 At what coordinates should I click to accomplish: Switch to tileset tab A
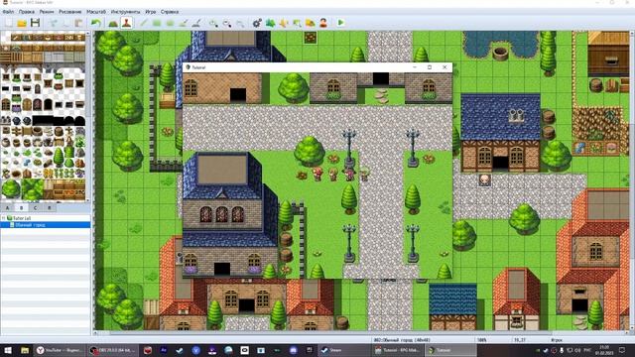[x=7, y=207]
